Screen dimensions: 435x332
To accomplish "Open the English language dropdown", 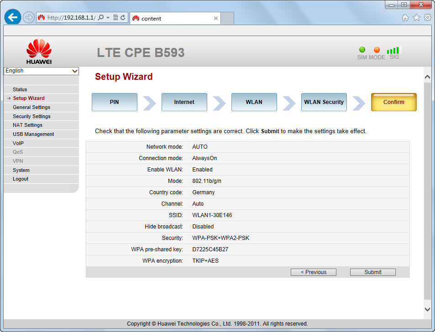I will tap(41, 71).
